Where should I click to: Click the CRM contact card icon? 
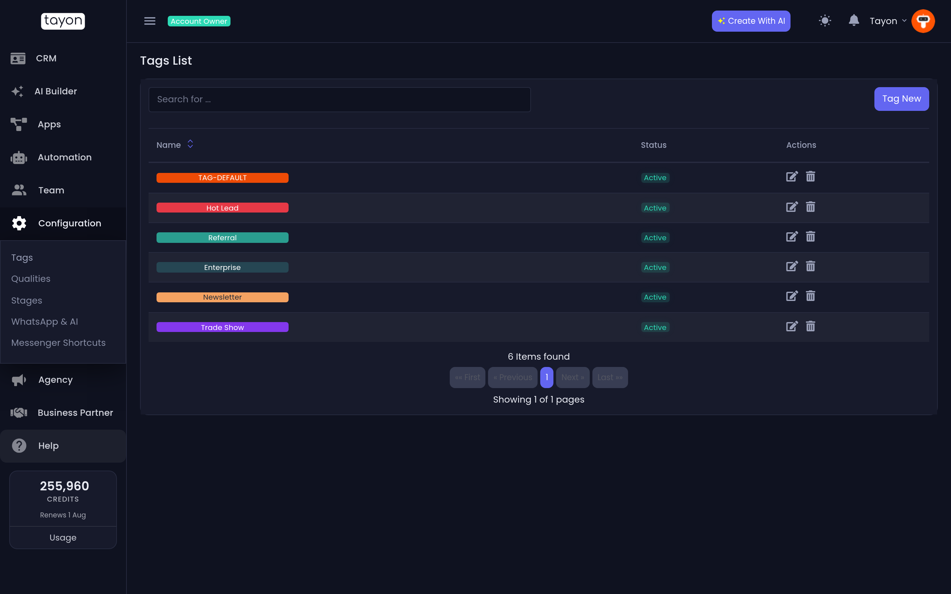pos(18,58)
